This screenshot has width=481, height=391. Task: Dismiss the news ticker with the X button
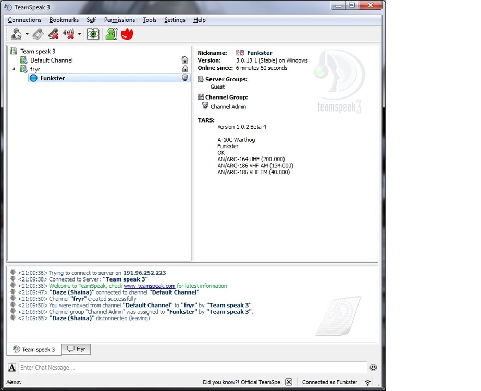(288, 382)
